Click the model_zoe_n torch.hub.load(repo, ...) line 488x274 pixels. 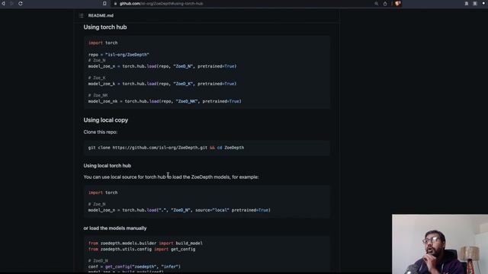(162, 66)
